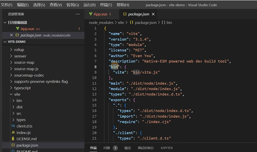The width and height of the screenshot is (257, 152).
Task: Click breadcrumb JSON icon before package.json
Action: coord(131,23)
